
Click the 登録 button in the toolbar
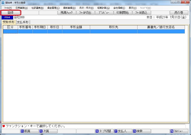click(x=11, y=12)
